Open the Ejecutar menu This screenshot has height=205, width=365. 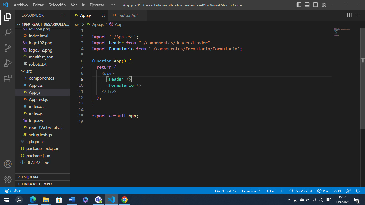coord(97,5)
